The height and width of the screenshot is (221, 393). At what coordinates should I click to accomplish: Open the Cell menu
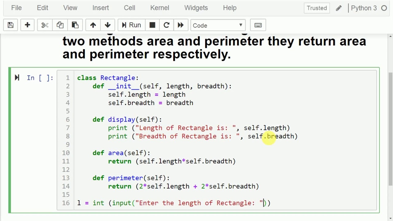130,8
